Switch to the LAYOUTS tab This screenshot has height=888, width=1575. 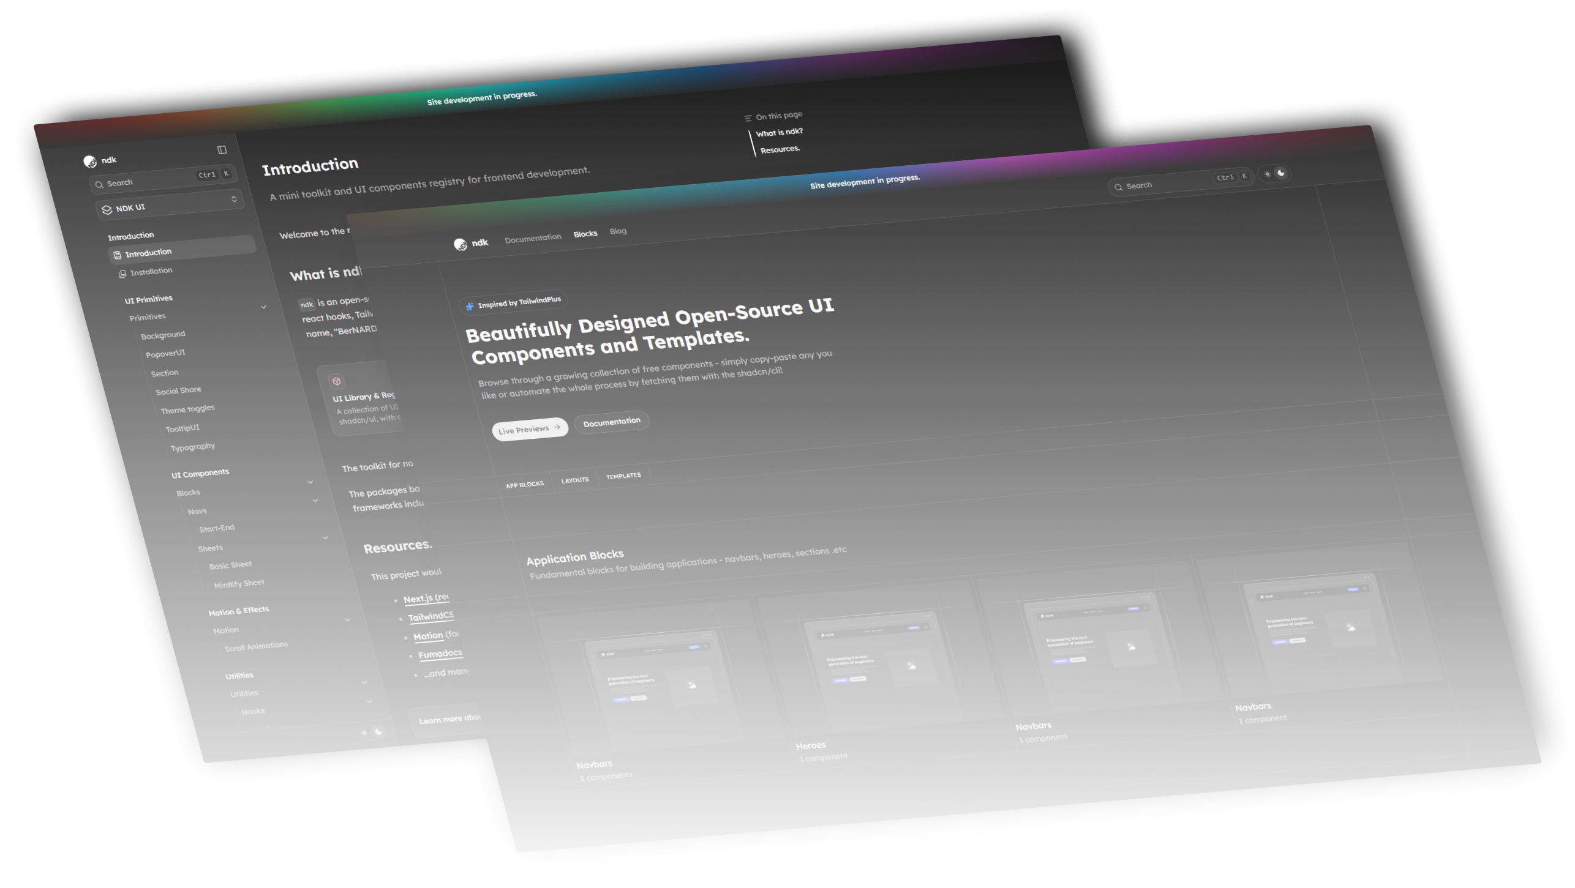(574, 480)
